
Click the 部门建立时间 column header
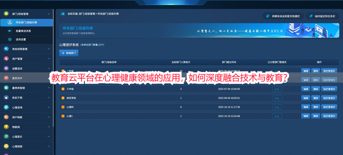click(x=229, y=62)
